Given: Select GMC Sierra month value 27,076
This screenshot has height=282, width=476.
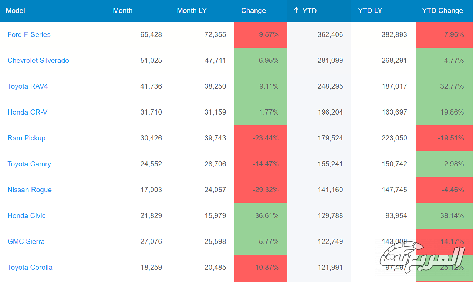Looking at the screenshot, I should pyautogui.click(x=151, y=241).
